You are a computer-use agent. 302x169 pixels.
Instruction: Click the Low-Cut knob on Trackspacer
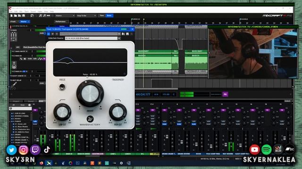62,112
